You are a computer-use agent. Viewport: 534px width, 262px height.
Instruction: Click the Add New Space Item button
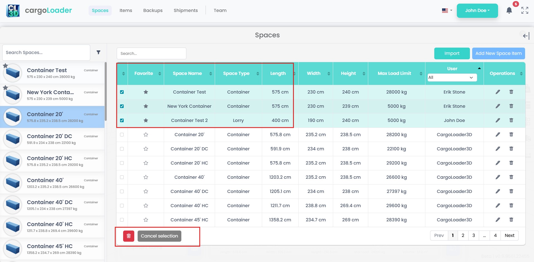(498, 53)
